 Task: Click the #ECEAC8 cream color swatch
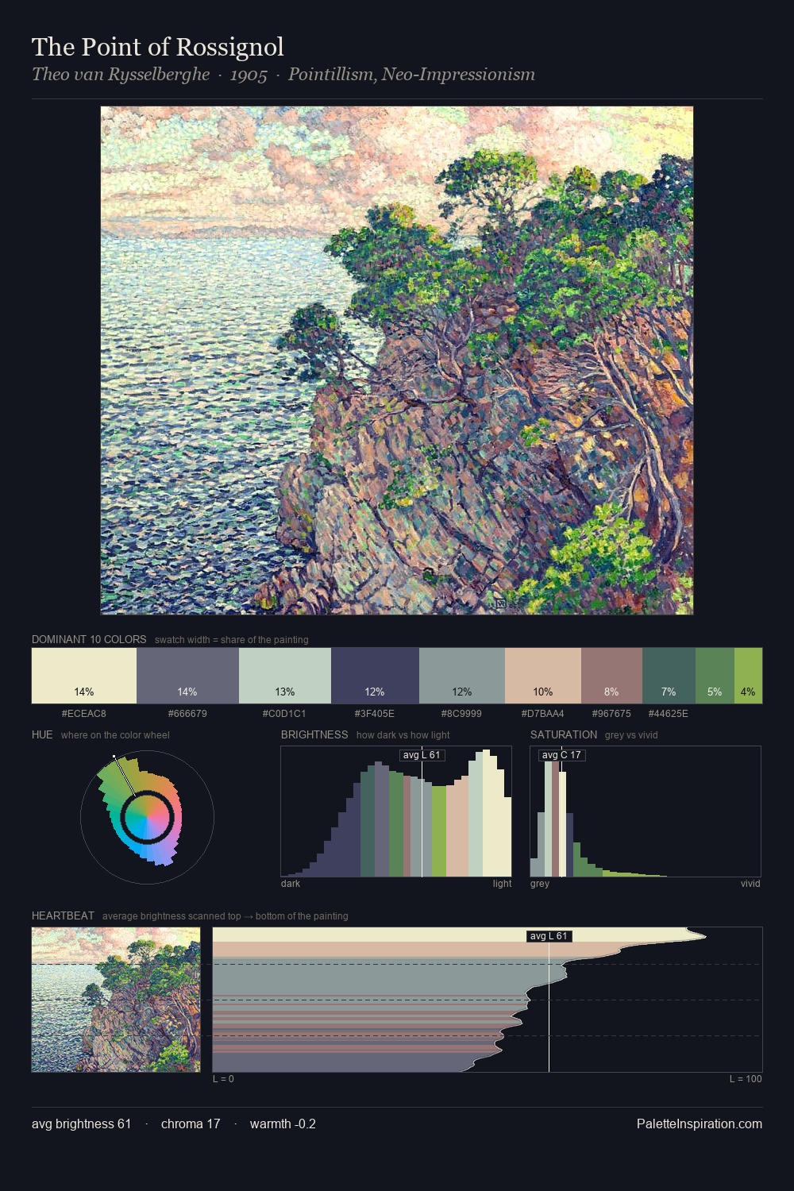pos(84,676)
